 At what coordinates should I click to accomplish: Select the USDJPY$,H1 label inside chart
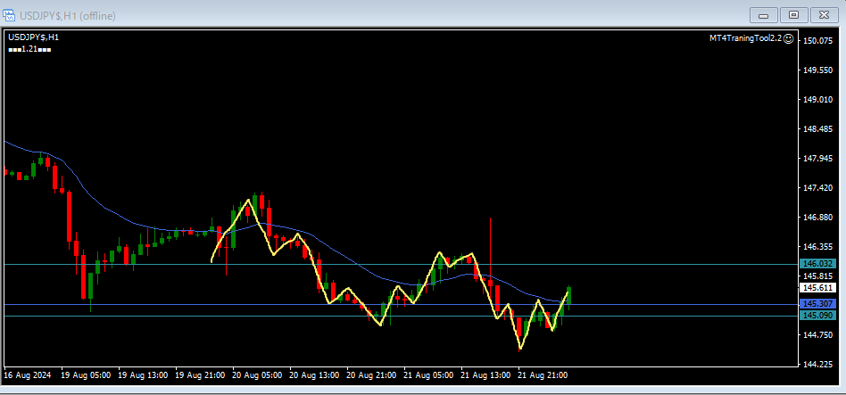click(x=34, y=37)
